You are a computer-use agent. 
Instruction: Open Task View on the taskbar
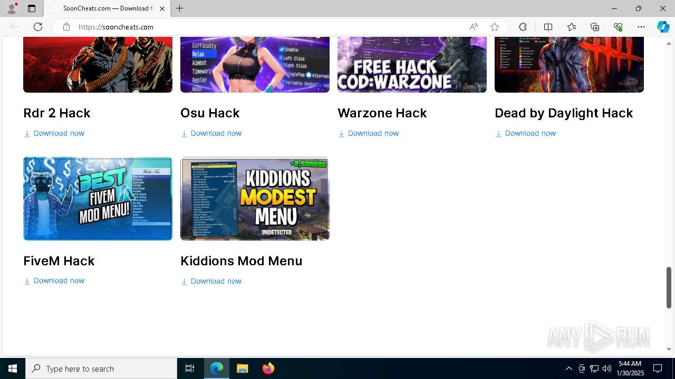pyautogui.click(x=190, y=368)
